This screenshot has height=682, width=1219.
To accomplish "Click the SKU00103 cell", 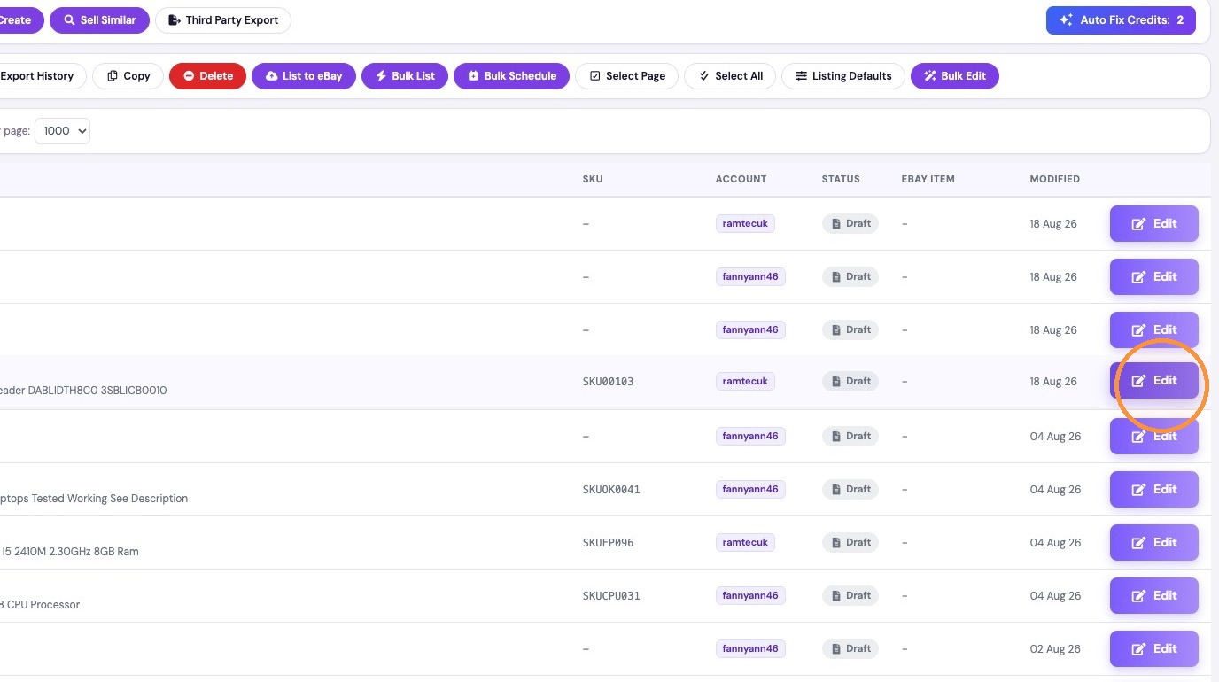I will pos(608,382).
